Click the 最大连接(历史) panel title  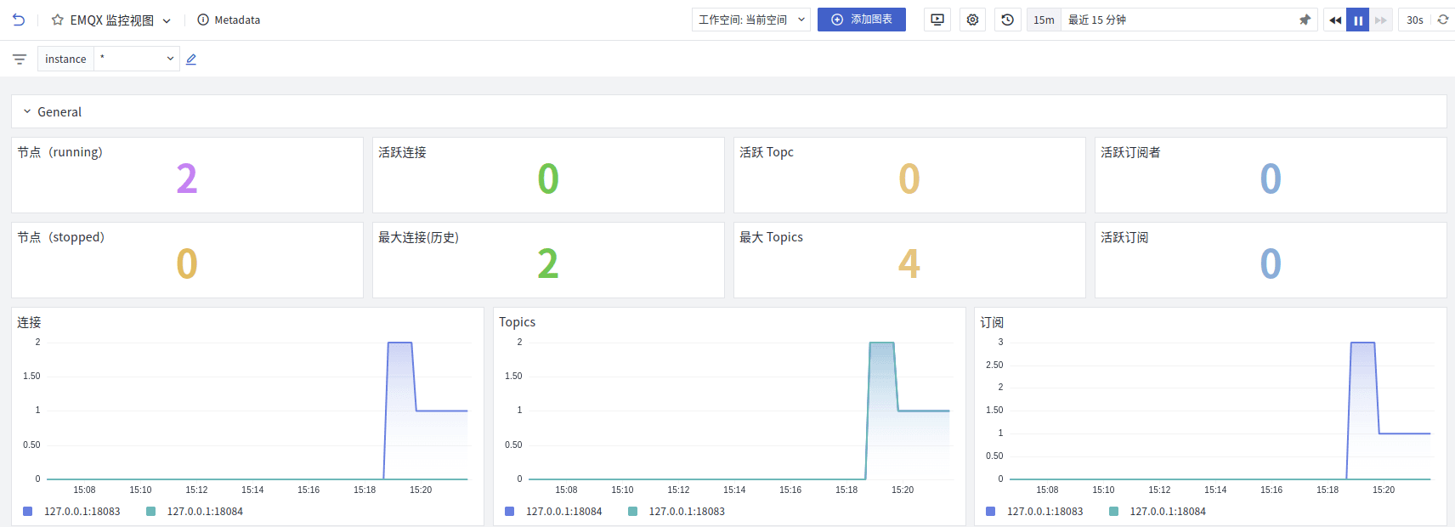click(x=419, y=237)
